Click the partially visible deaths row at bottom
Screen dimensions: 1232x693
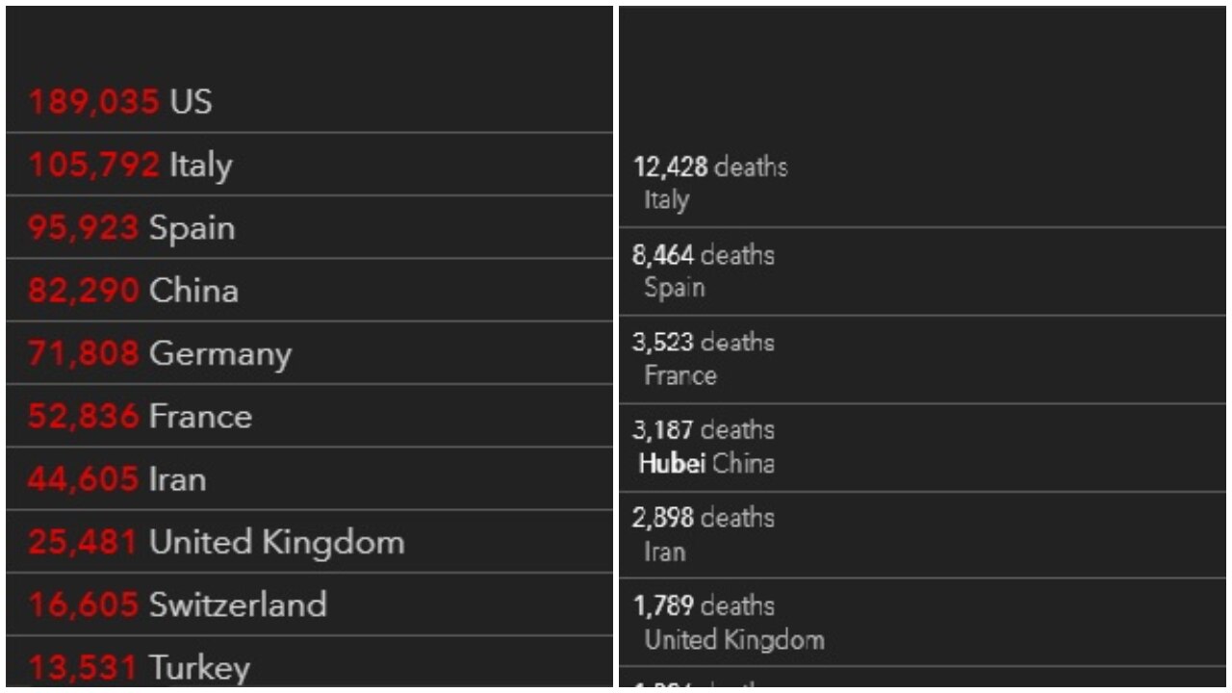point(922,677)
